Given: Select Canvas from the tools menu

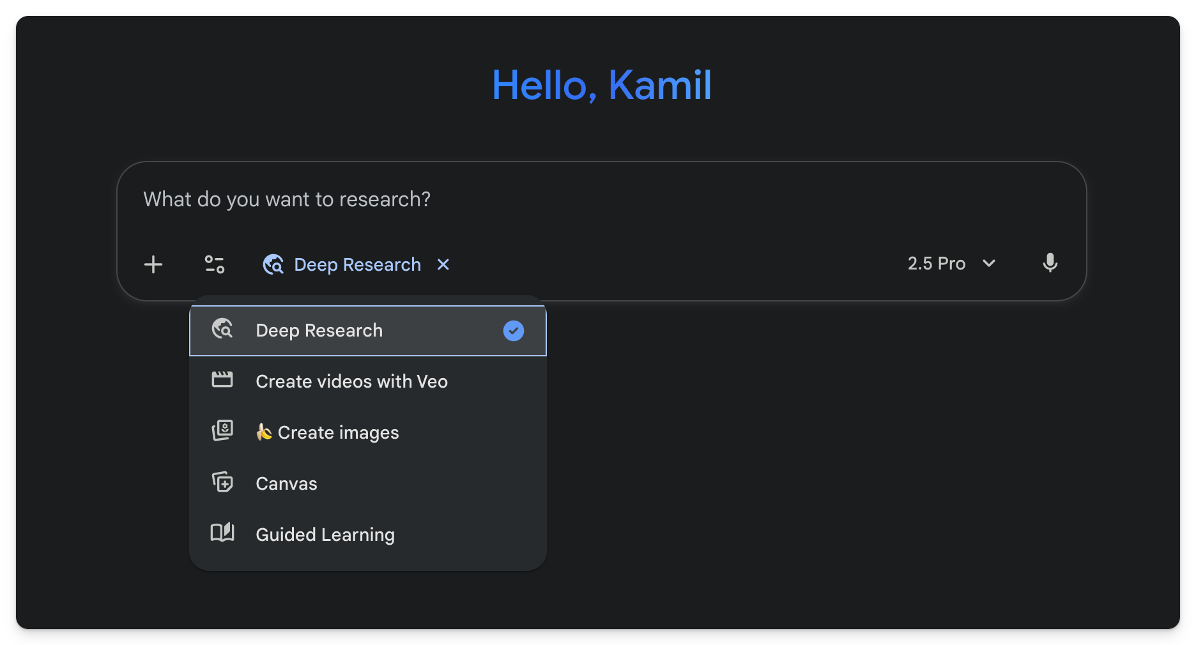Looking at the screenshot, I should pyautogui.click(x=368, y=483).
